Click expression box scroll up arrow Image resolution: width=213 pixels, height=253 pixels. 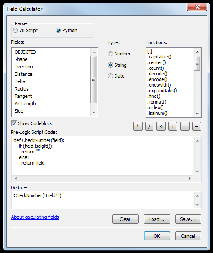point(197,196)
